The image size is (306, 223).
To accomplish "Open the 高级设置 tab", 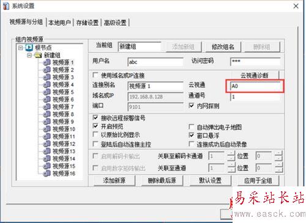I will [115, 23].
